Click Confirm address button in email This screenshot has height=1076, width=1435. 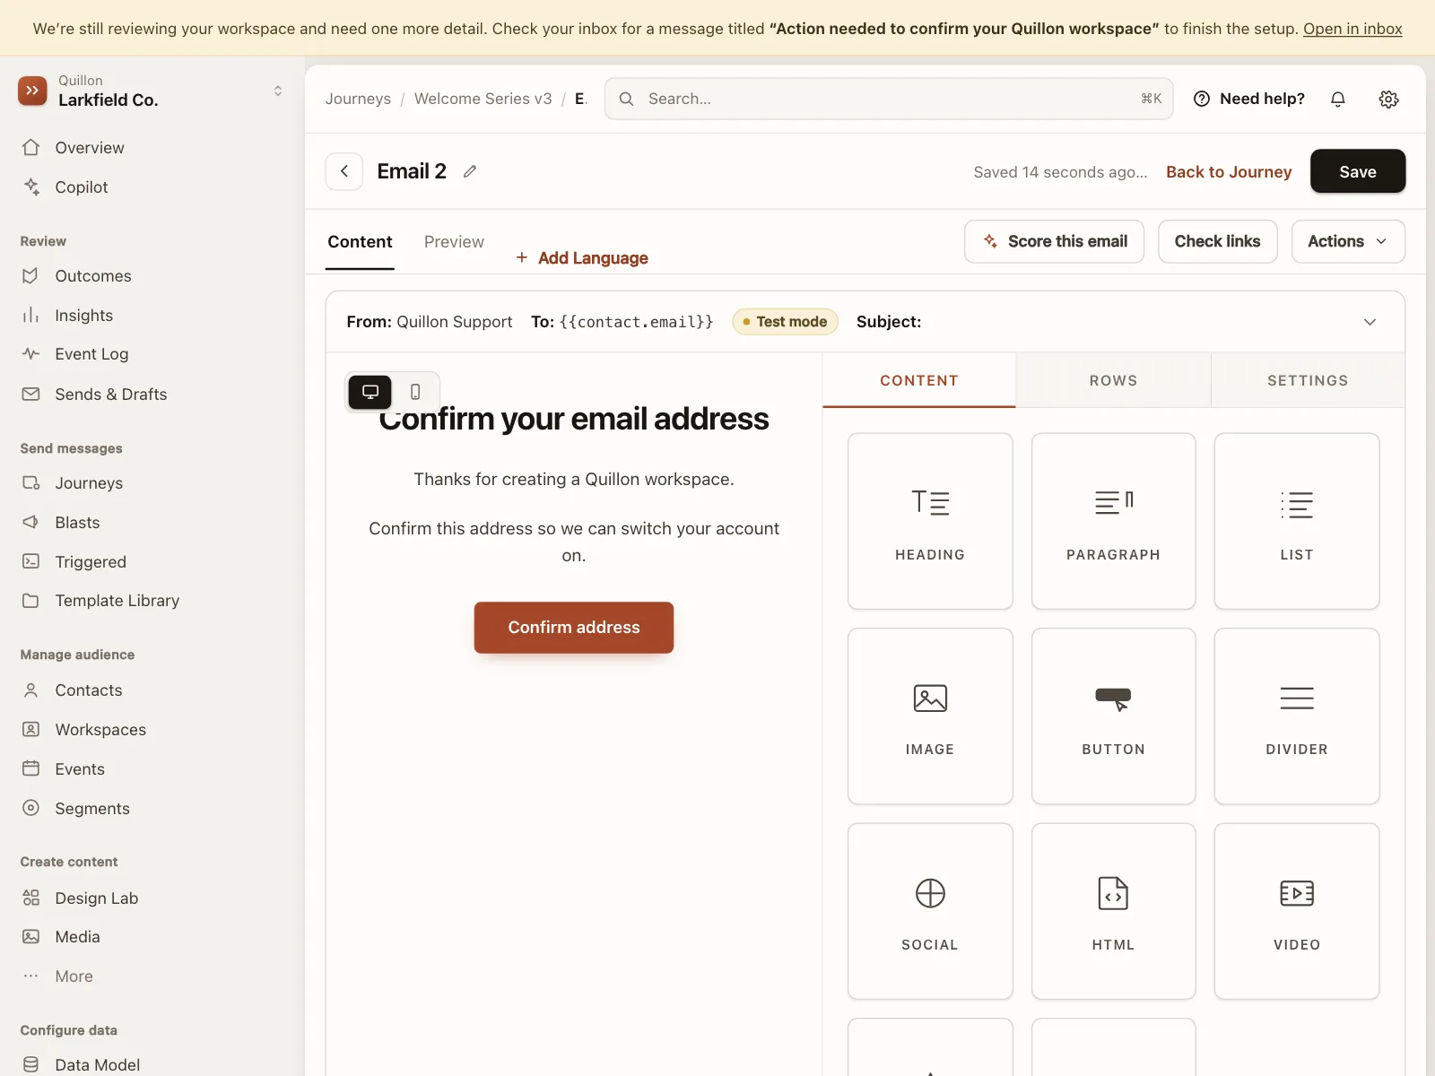tap(574, 628)
